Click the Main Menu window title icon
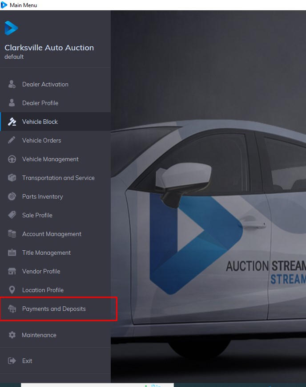306x387 pixels. coord(4,5)
